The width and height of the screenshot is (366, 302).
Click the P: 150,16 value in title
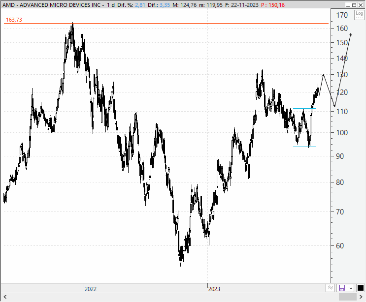[273, 5]
